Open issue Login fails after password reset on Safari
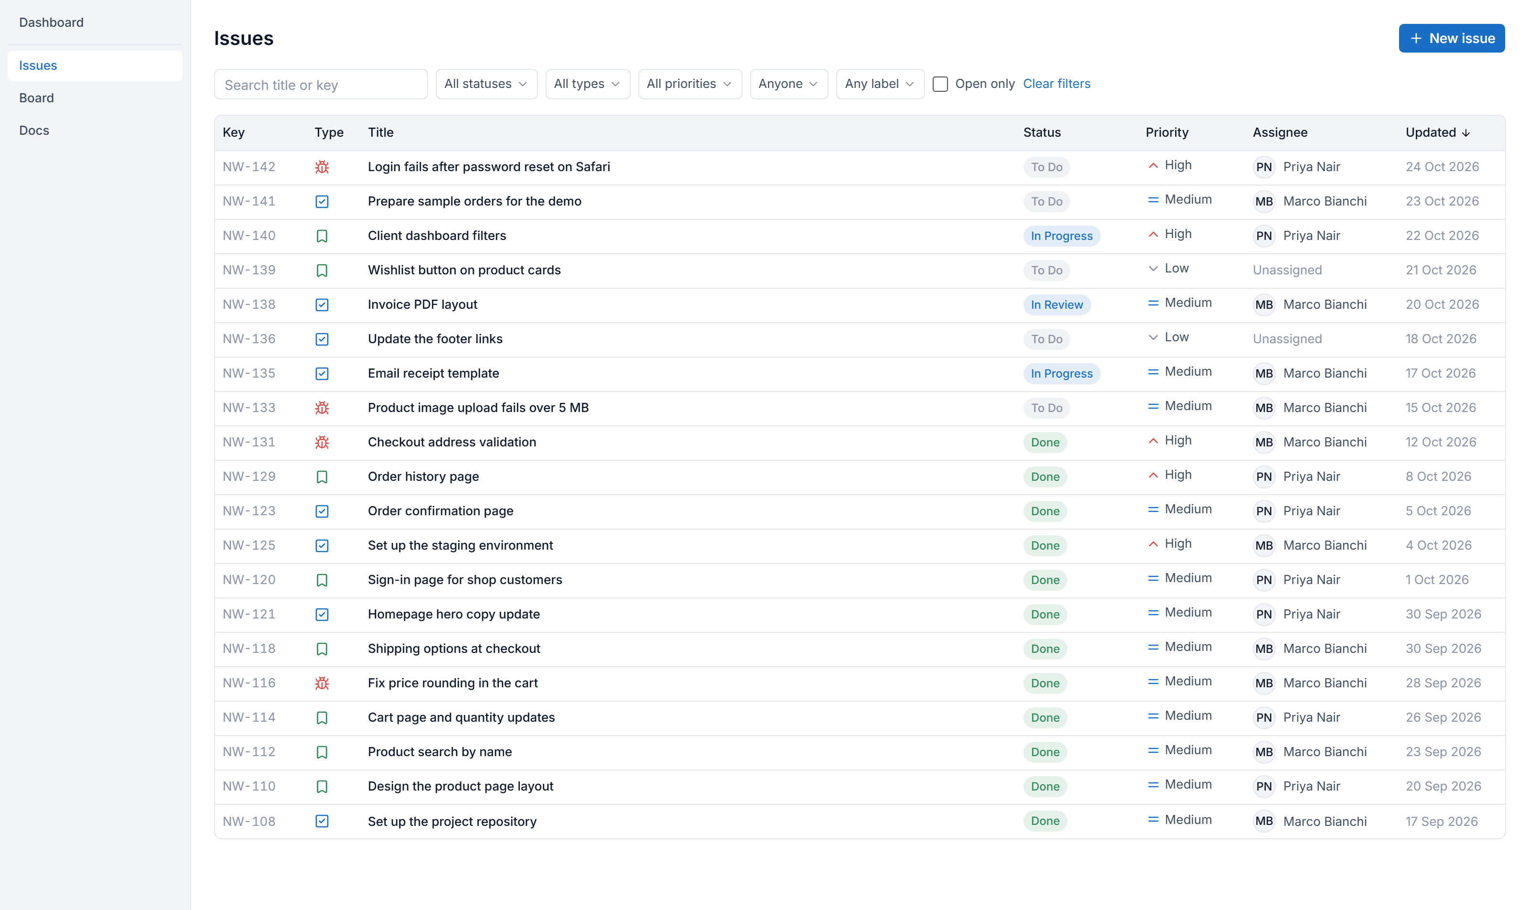This screenshot has height=910, width=1529. point(489,167)
